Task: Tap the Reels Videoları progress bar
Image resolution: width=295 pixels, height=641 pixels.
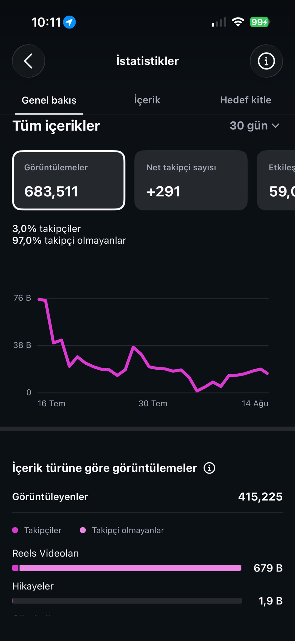Action: coord(127,568)
